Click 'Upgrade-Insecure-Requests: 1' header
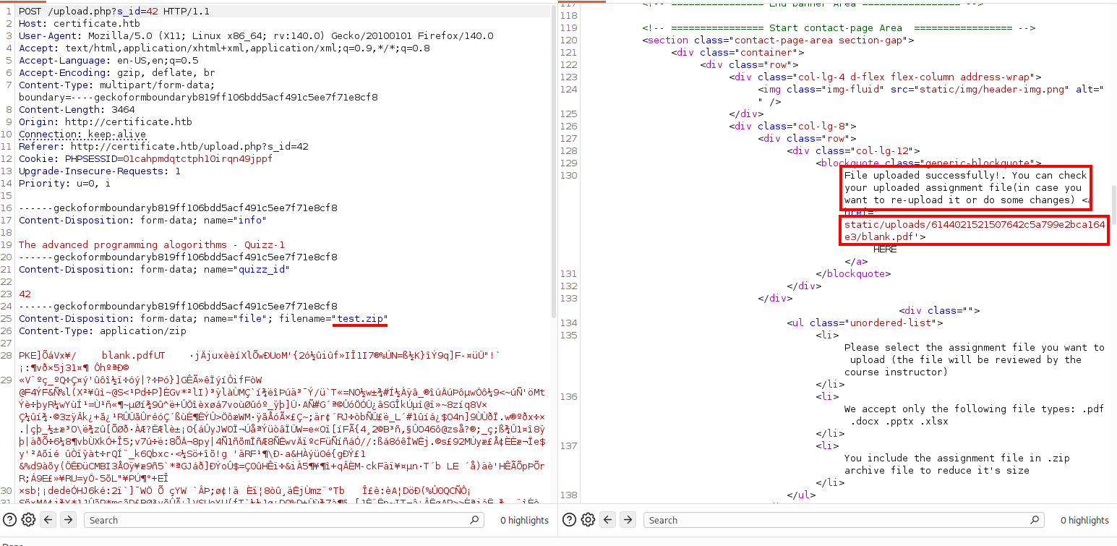1117x546 pixels. [100, 171]
